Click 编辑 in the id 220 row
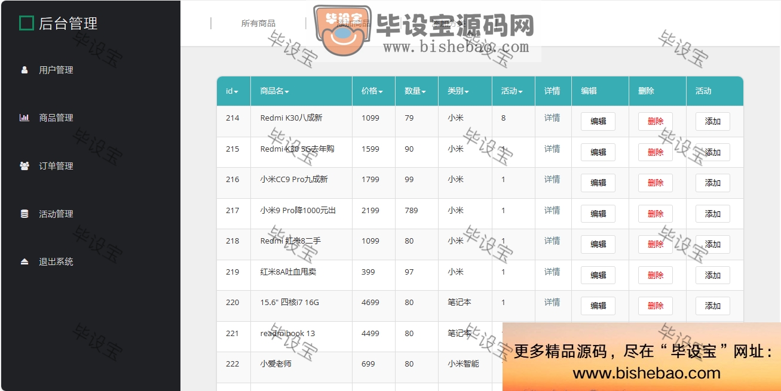The height and width of the screenshot is (391, 781). coord(598,306)
